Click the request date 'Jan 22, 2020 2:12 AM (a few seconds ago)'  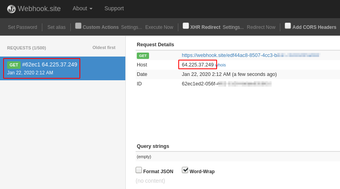pos(229,74)
